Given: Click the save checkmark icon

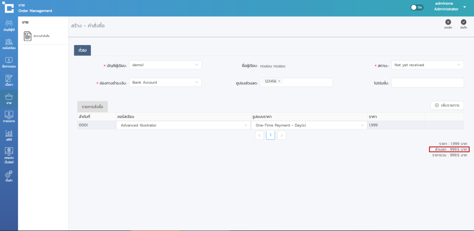Looking at the screenshot, I should (464, 22).
